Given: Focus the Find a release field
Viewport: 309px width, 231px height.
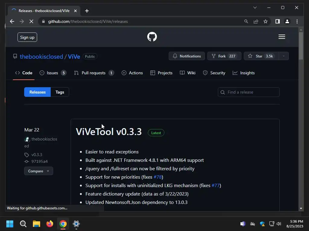Looking at the screenshot, I should coord(249,92).
